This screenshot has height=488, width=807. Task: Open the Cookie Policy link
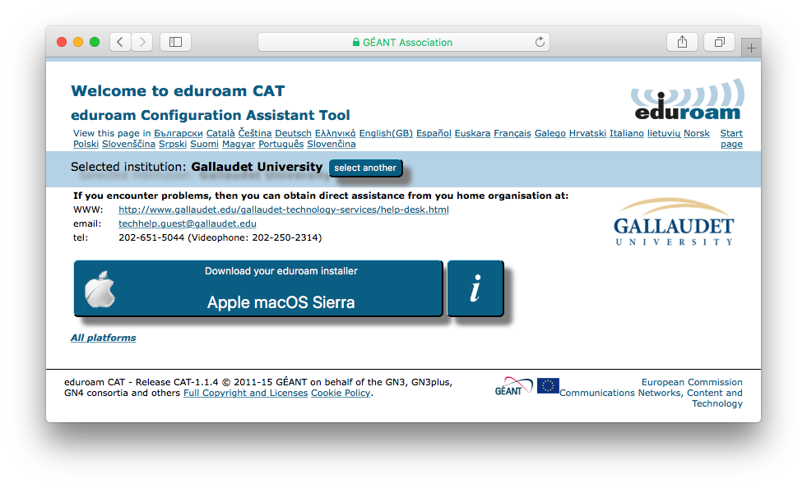[341, 393]
